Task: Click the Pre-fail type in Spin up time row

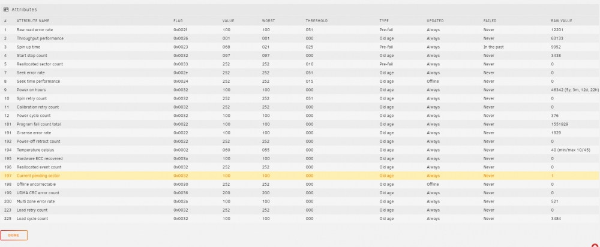Action: click(x=386, y=47)
